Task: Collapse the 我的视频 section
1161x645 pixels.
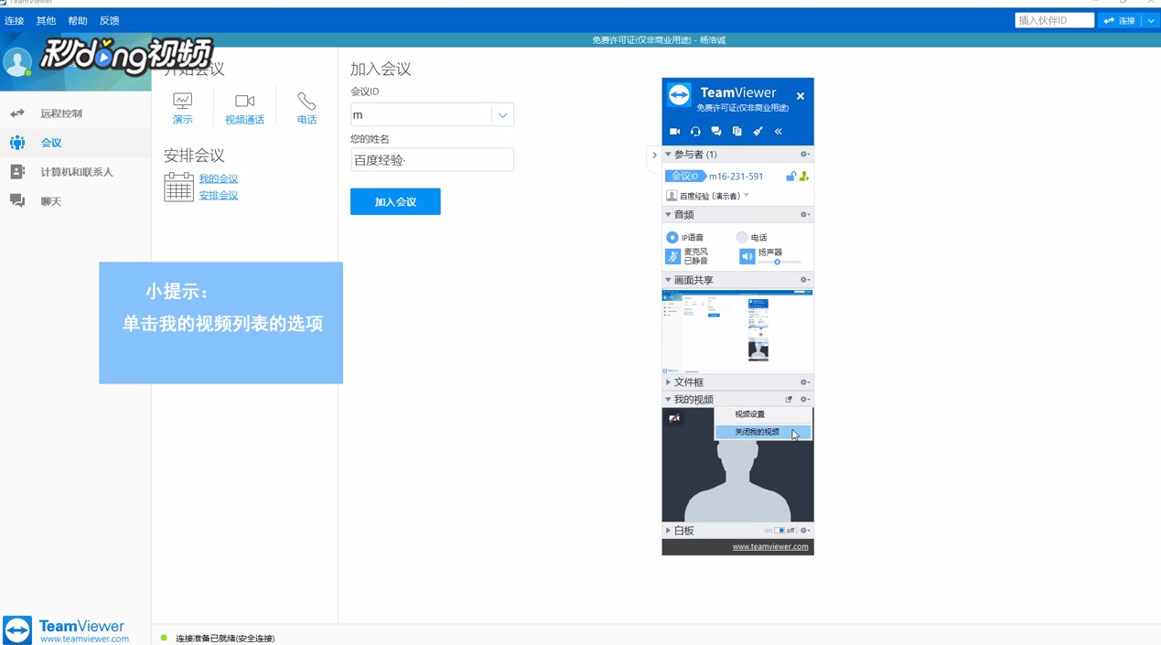Action: tap(668, 400)
